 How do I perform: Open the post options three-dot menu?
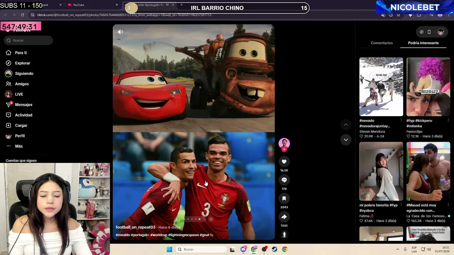pos(267,32)
